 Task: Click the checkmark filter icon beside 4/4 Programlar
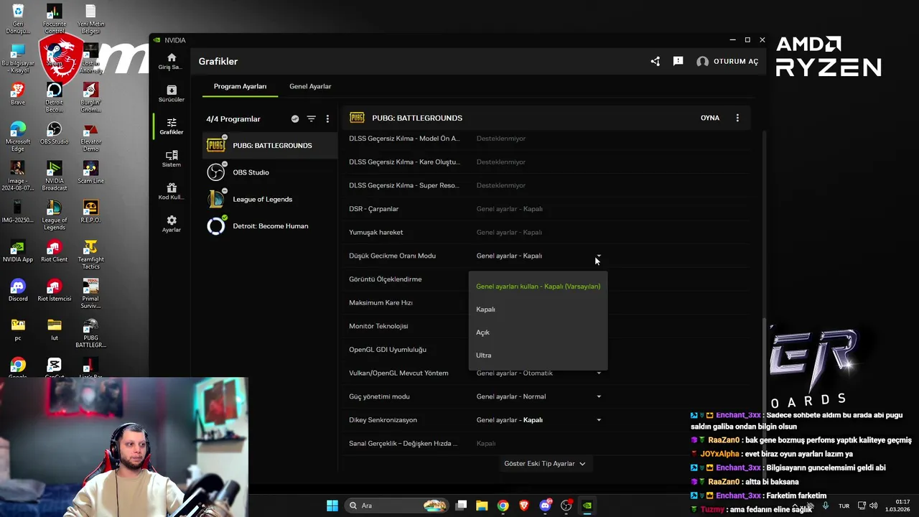point(295,118)
